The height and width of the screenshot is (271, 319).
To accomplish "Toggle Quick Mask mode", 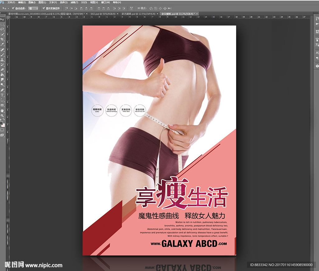I will pyautogui.click(x=2, y=130).
